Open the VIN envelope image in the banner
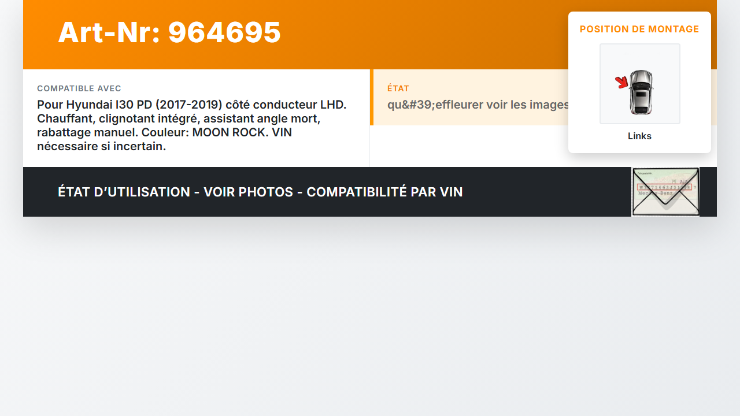Viewport: 740px width, 416px height. (665, 192)
